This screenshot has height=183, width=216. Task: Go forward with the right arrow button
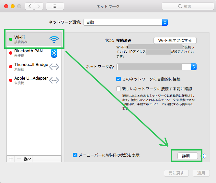[39, 6]
